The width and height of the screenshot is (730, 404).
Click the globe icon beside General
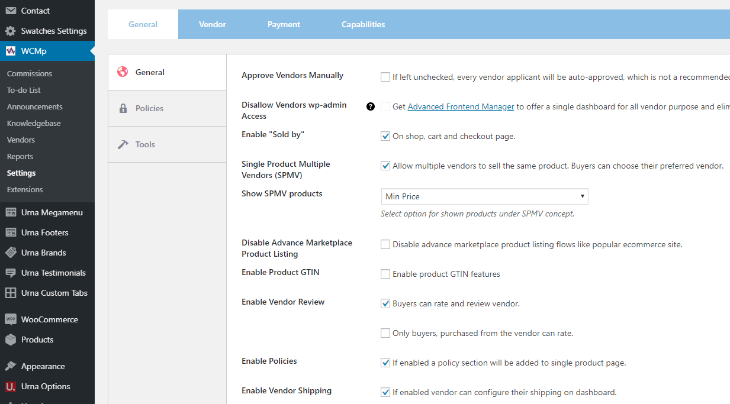point(123,72)
